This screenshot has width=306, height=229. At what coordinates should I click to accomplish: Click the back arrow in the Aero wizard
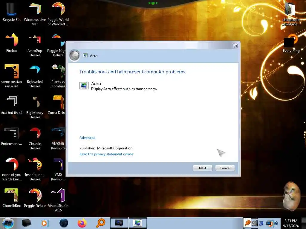pos(74,55)
